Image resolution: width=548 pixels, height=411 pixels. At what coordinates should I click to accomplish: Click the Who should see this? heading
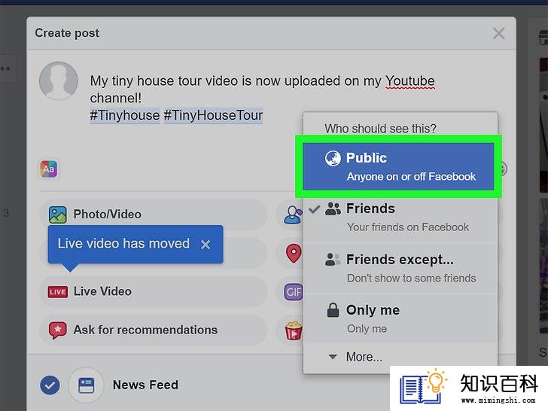tap(380, 129)
